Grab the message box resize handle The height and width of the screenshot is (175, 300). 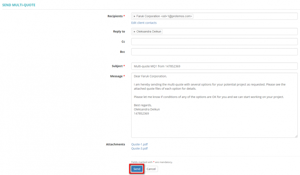click(x=296, y=136)
